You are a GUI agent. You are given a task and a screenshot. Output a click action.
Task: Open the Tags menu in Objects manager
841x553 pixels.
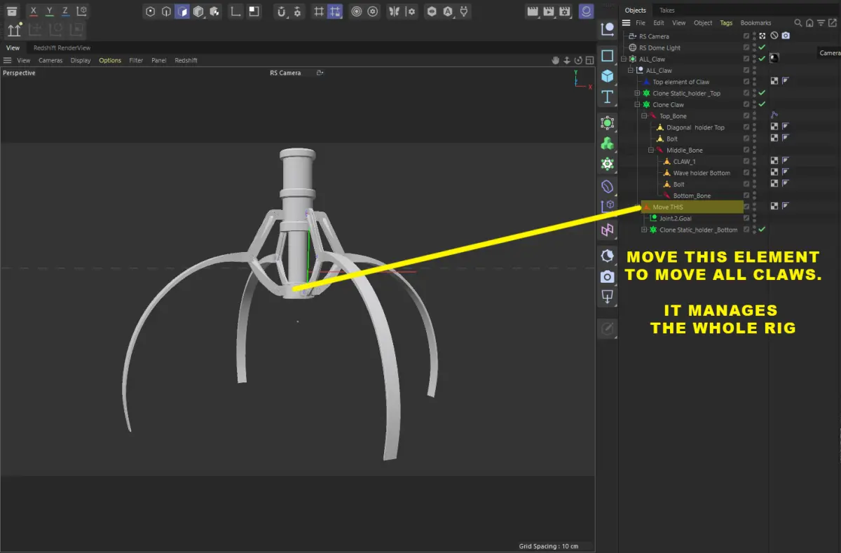click(726, 23)
